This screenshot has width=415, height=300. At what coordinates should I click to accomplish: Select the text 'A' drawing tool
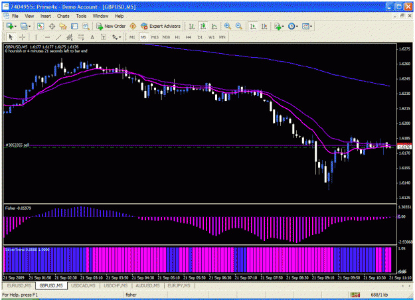point(92,37)
